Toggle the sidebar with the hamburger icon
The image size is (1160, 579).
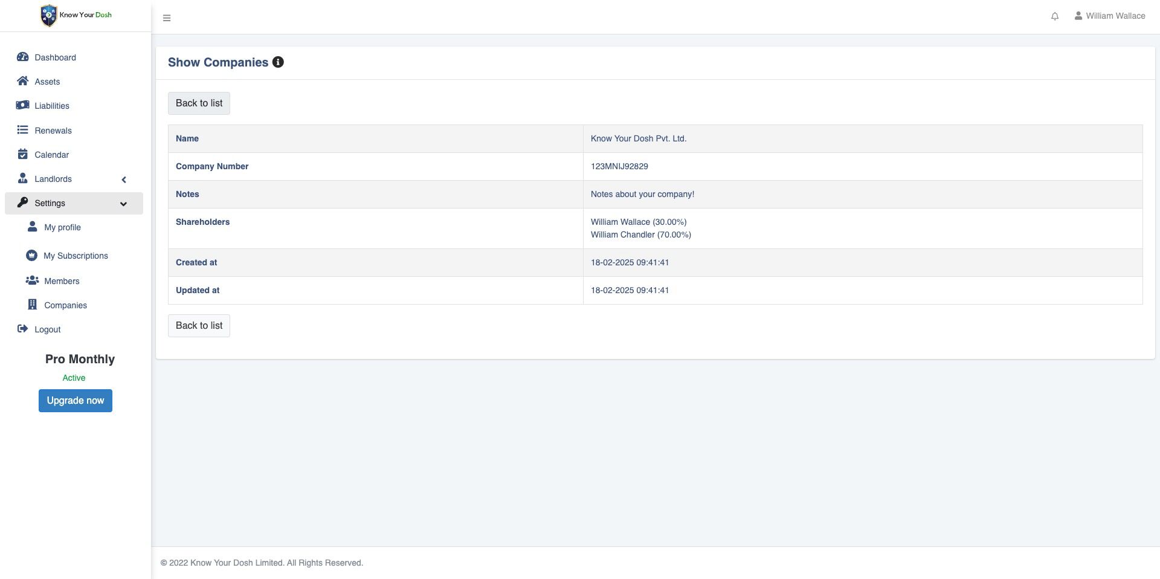[167, 18]
